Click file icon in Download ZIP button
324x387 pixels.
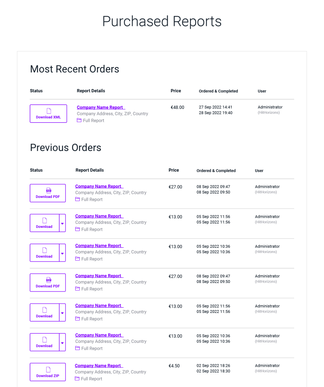48,369
